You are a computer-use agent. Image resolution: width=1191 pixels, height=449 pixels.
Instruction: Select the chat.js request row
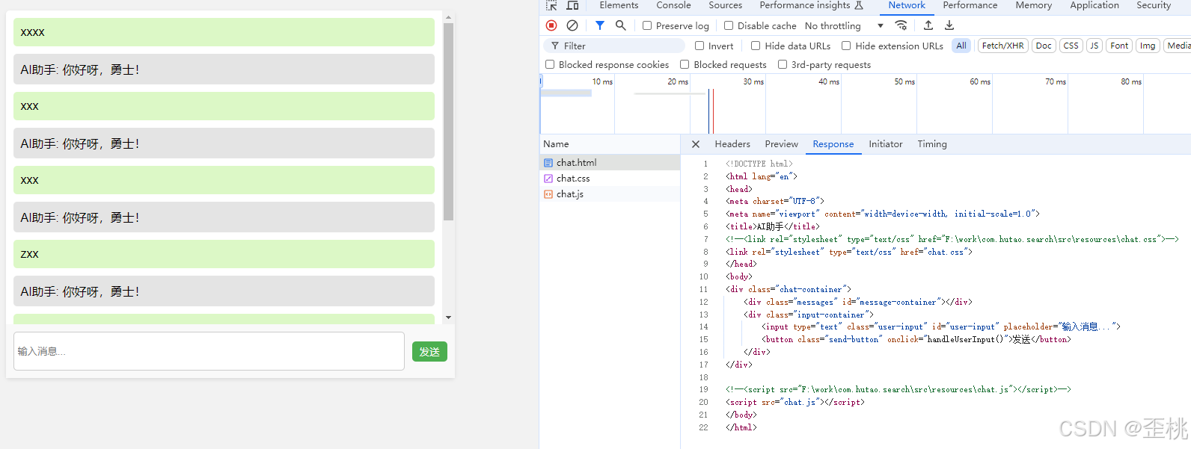[x=610, y=194]
